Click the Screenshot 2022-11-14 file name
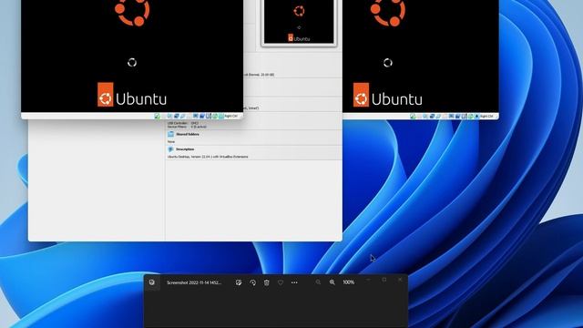This screenshot has height=328, width=583. point(194,282)
